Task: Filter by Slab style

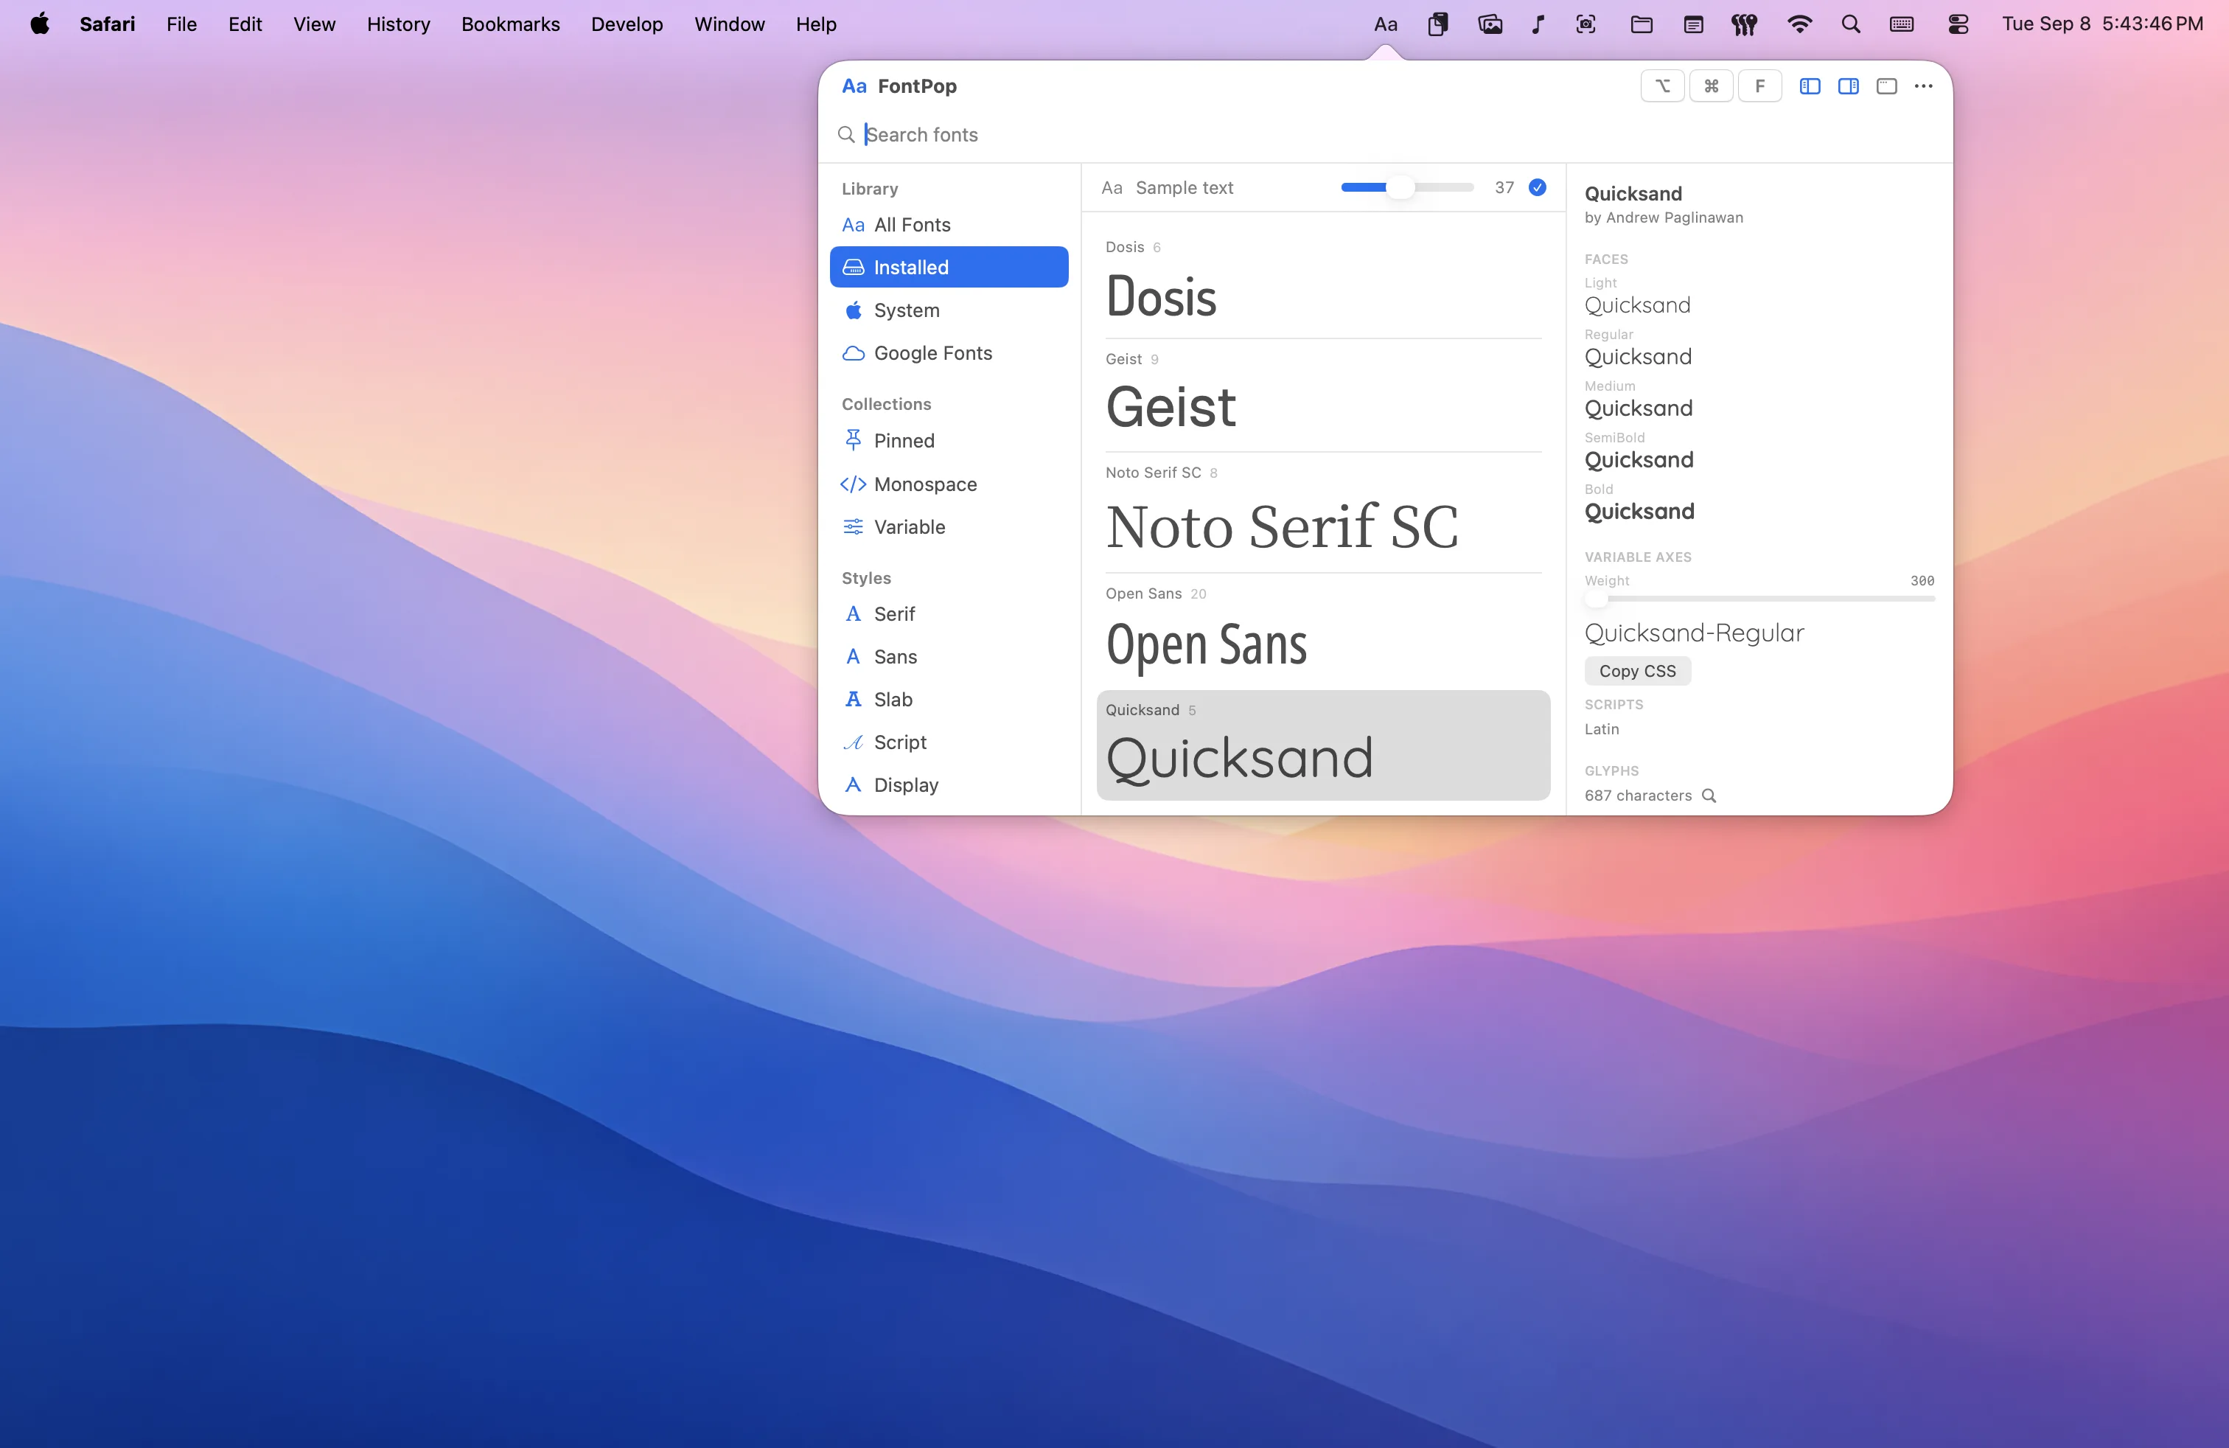Action: point(949,700)
